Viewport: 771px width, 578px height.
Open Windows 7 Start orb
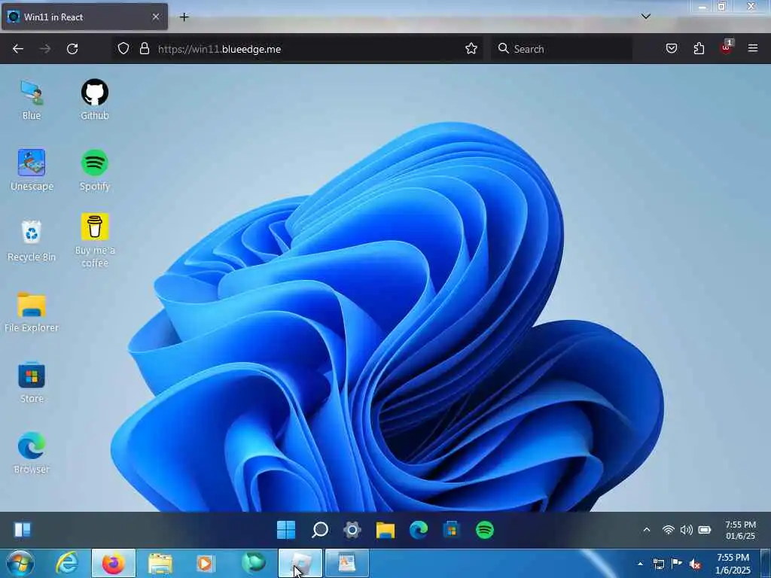(20, 563)
